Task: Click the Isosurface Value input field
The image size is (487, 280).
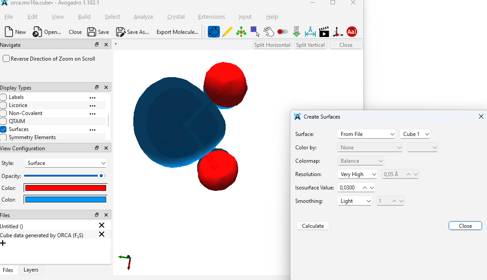Action: click(x=349, y=188)
